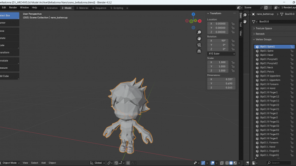Click the vertex group Search field
The width and height of the screenshot is (296, 166).
click(278, 163)
